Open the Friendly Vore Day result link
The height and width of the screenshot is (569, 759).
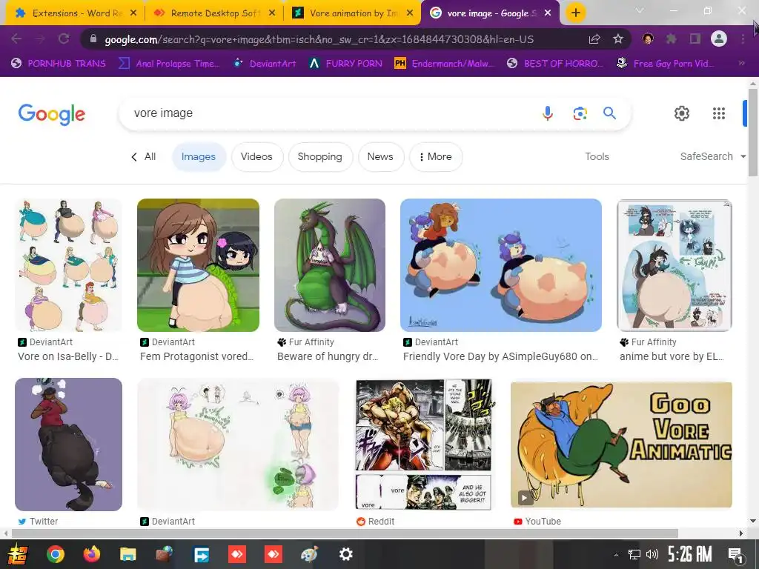500,356
